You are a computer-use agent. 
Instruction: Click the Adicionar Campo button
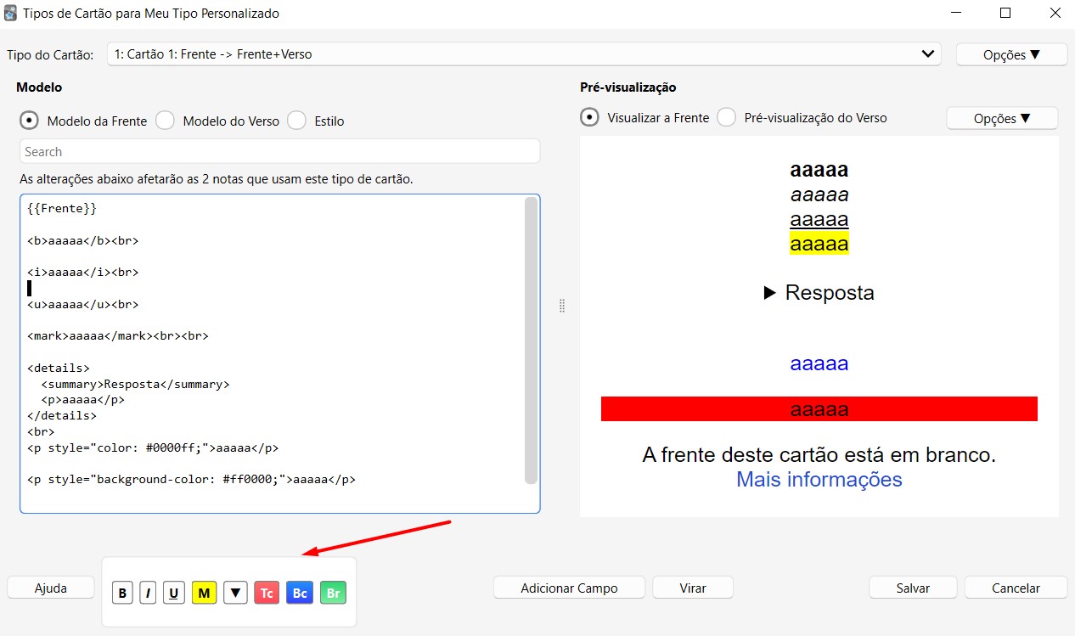click(x=569, y=588)
